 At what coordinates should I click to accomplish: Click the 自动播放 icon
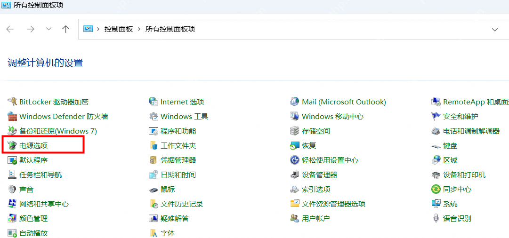[x=12, y=233]
